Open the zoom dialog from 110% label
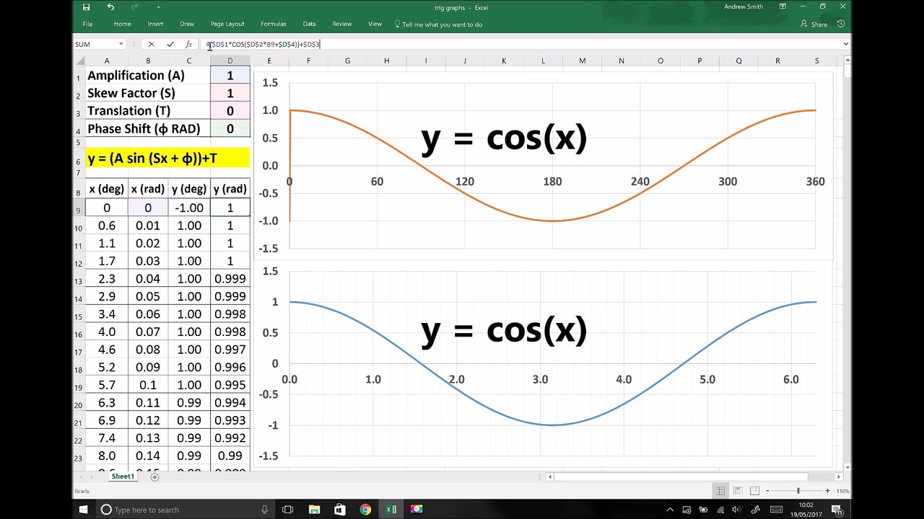This screenshot has width=924, height=519. (x=842, y=491)
